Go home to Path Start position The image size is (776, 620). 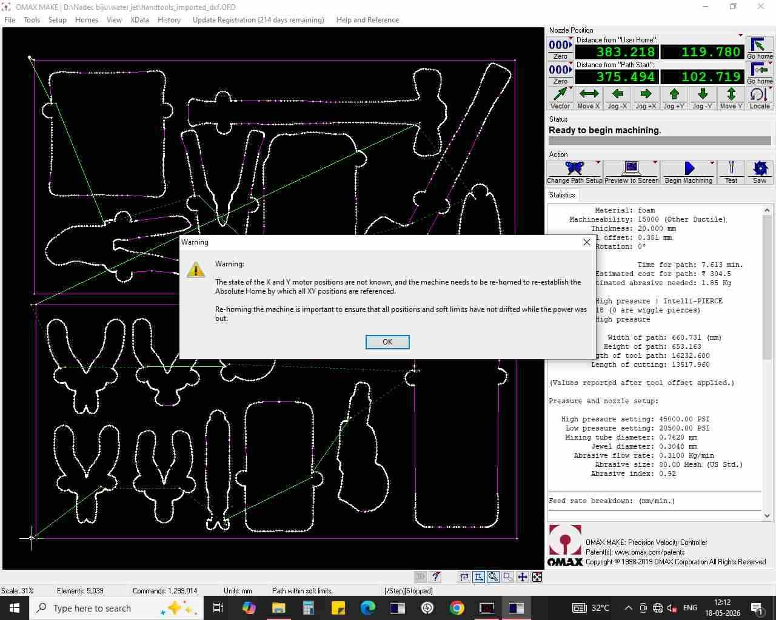click(759, 73)
